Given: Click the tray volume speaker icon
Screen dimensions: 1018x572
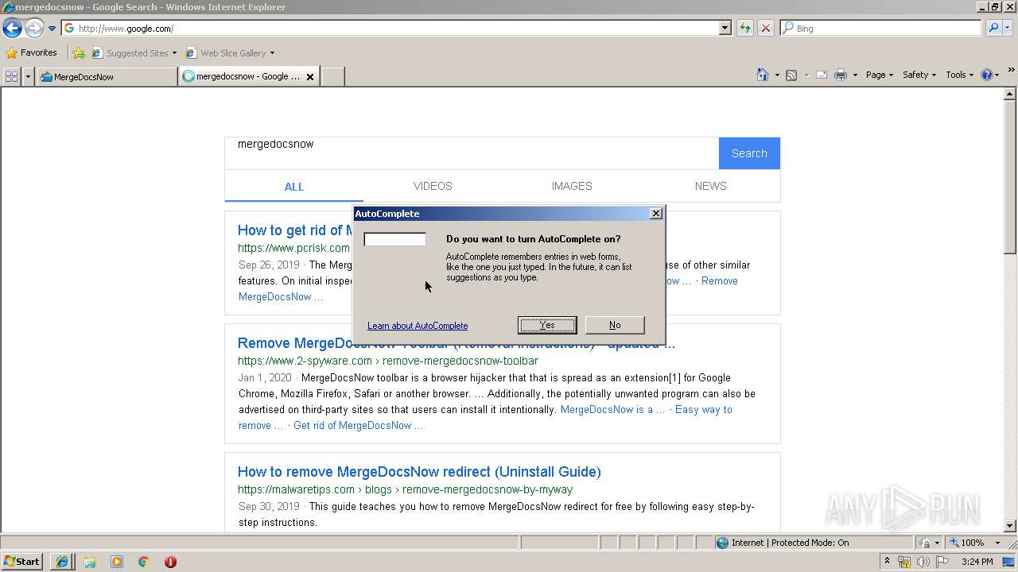Looking at the screenshot, I should click(924, 562).
